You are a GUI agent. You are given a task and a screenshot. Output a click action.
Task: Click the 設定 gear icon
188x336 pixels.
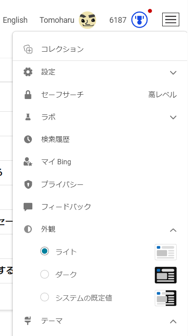coord(28,72)
